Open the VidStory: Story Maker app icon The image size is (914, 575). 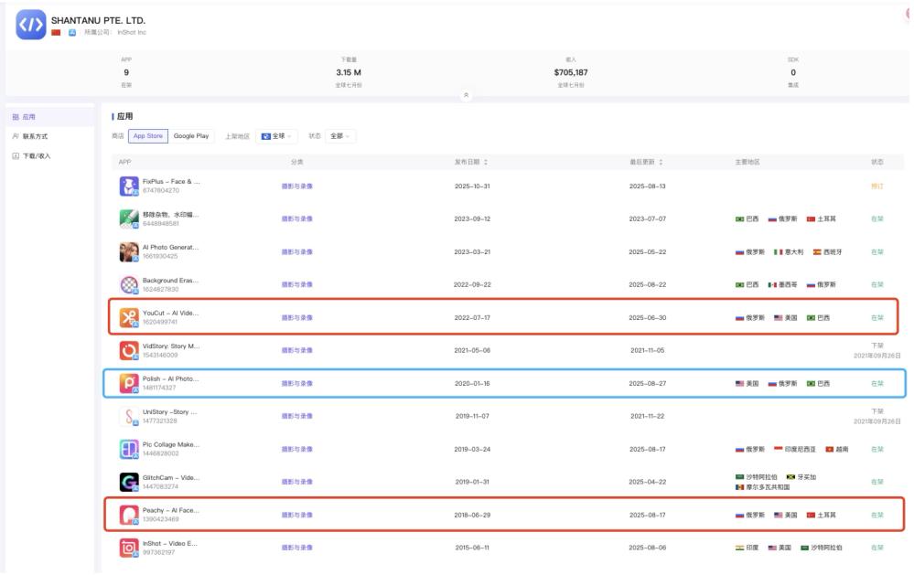point(129,351)
